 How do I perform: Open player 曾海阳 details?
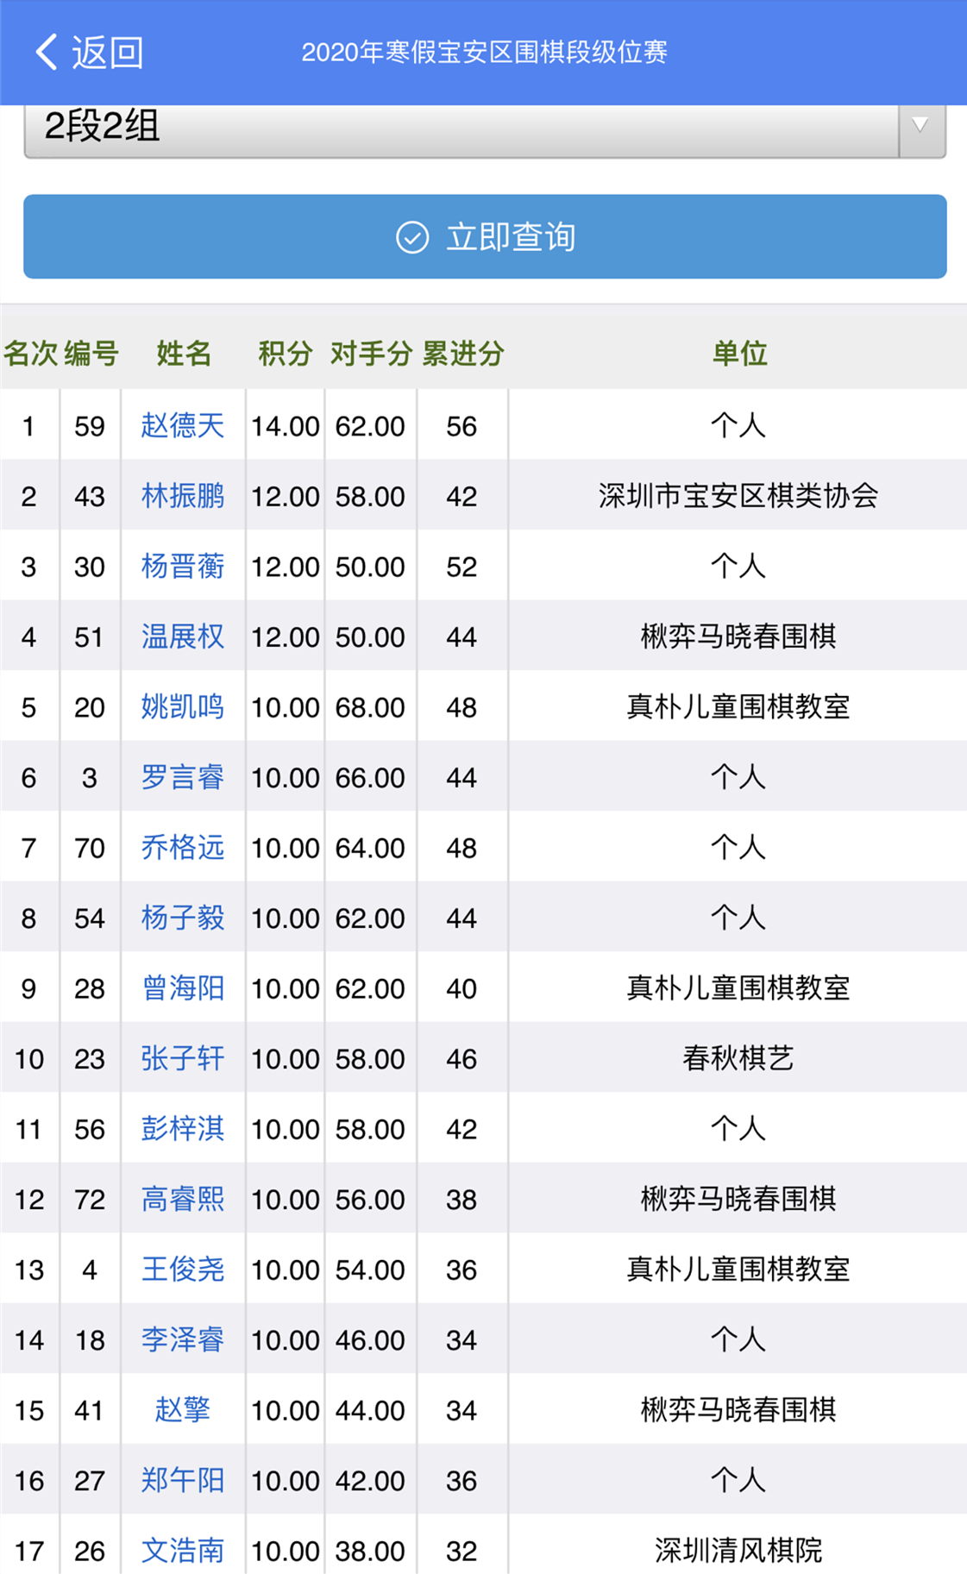point(183,988)
